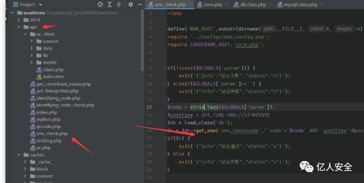This screenshot has width=364, height=183.
Task: Open index.php in api folder
Action: click(x=47, y=112)
